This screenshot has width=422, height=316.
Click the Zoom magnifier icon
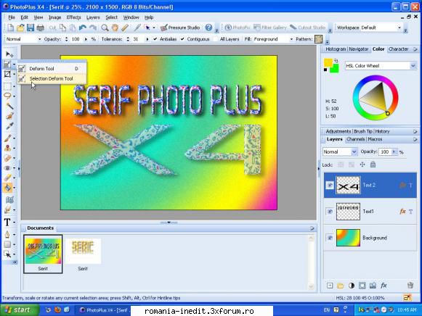(105, 28)
